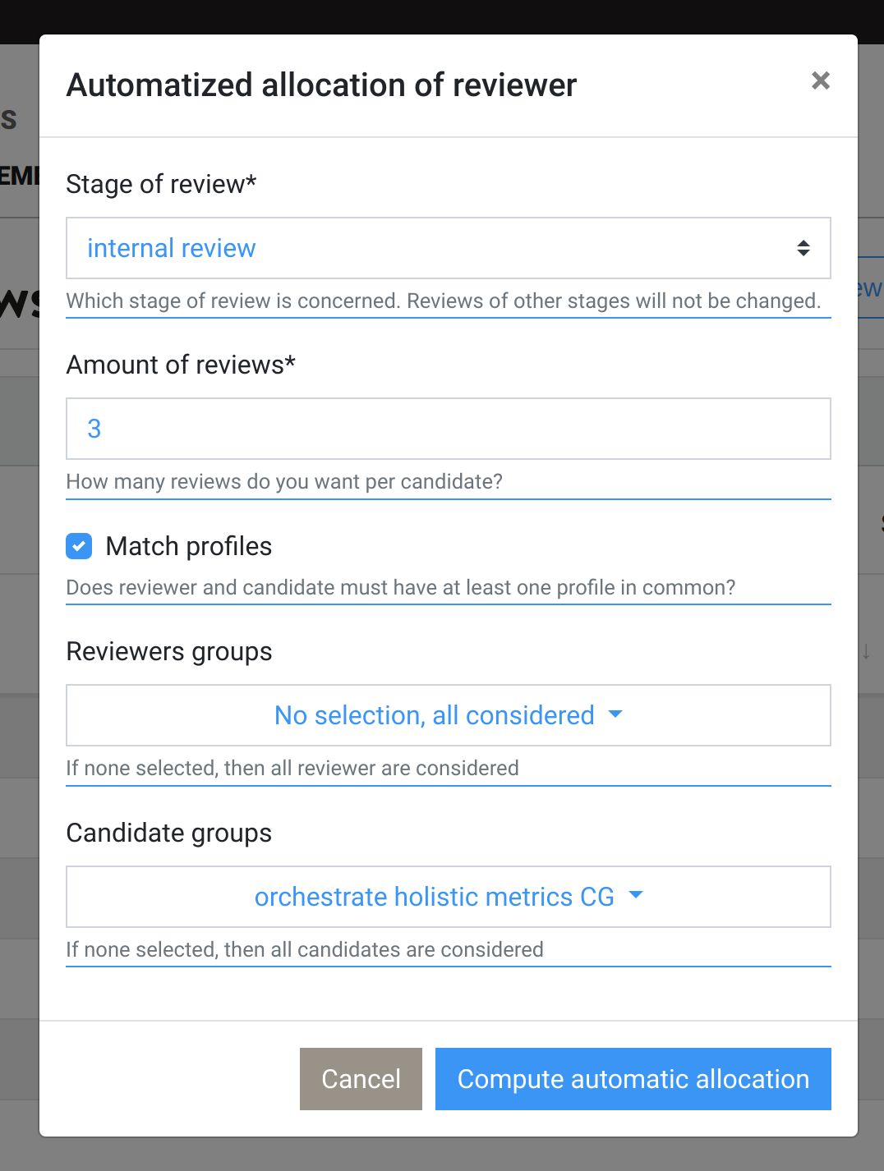Click the Candidate groups label
Image resolution: width=884 pixels, height=1171 pixels.
point(169,833)
